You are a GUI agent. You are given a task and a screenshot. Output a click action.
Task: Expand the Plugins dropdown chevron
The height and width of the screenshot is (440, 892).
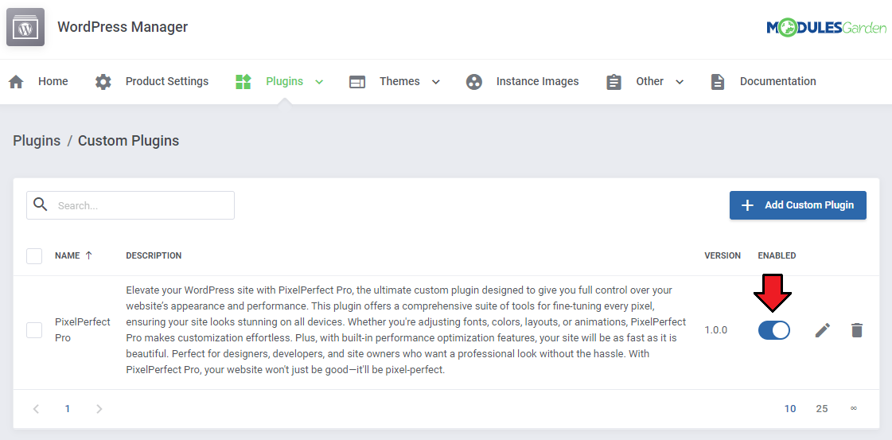pos(319,82)
